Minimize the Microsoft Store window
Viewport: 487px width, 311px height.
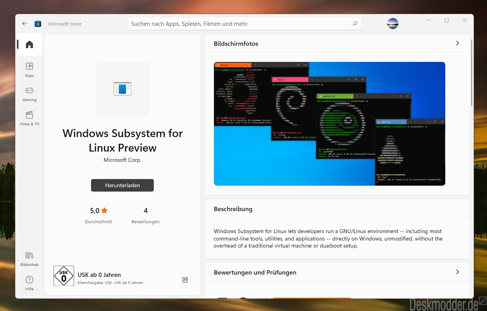pyautogui.click(x=428, y=20)
